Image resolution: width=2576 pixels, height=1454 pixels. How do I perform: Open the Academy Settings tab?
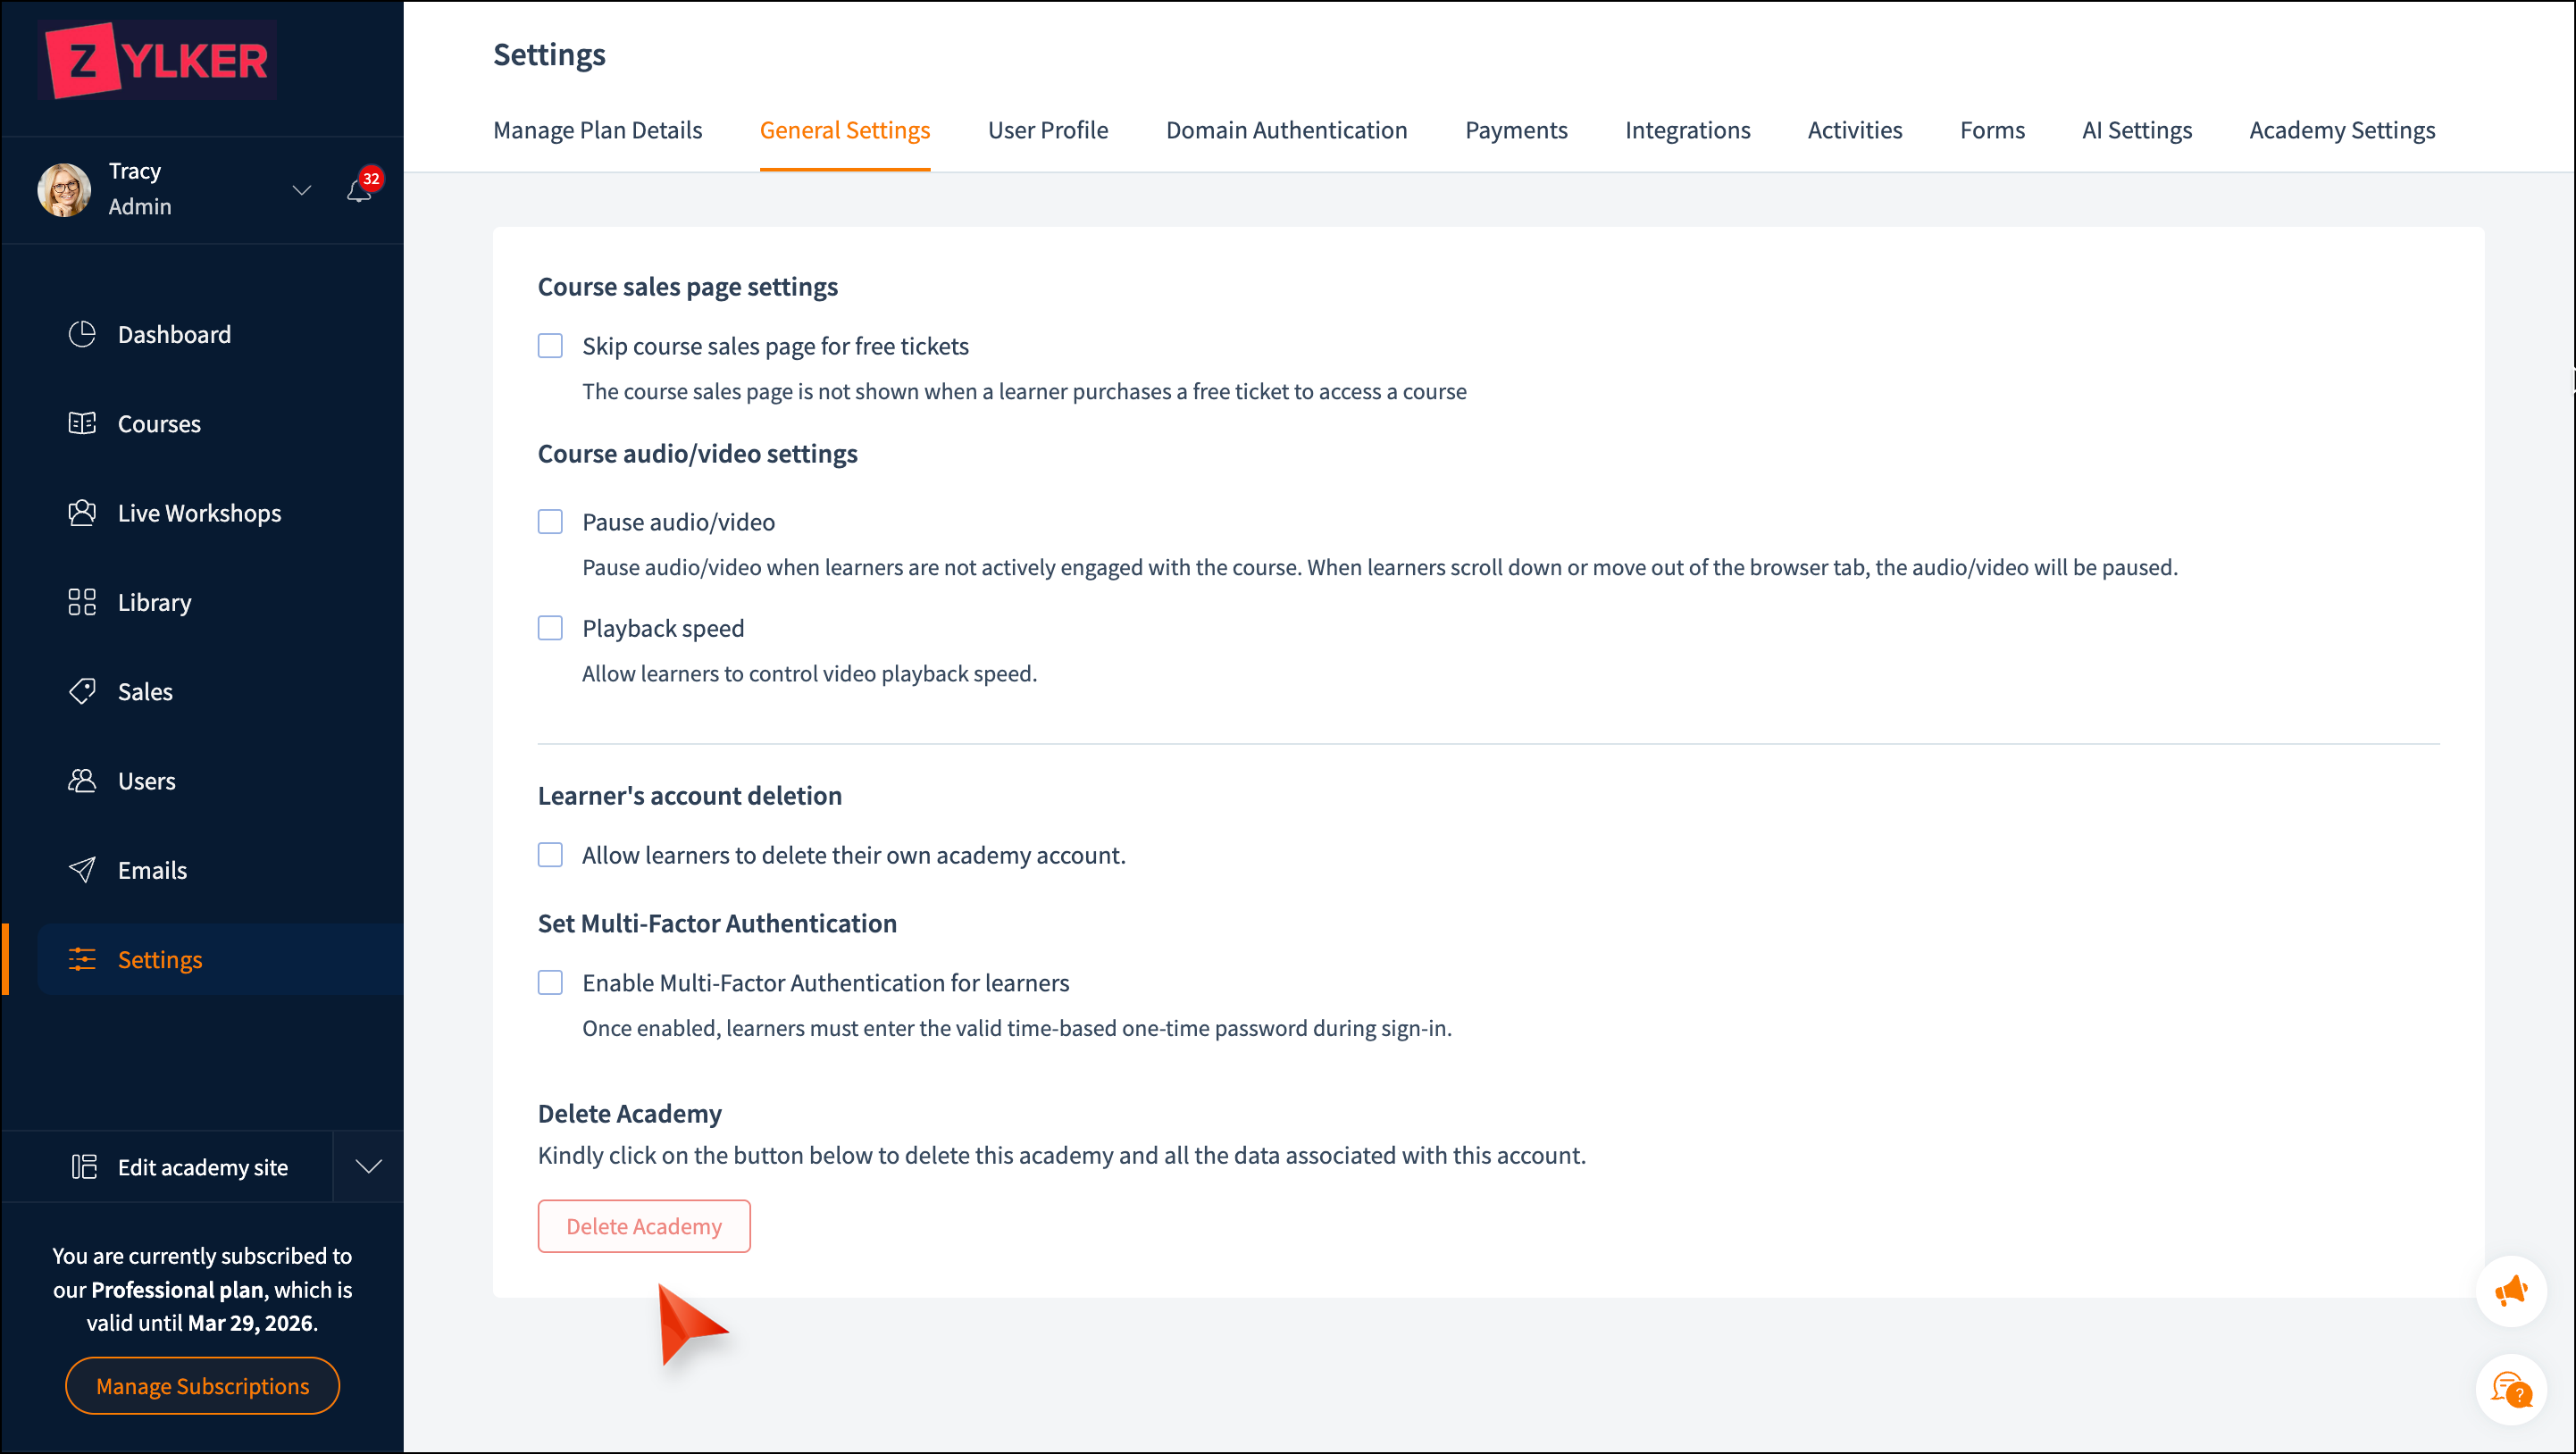(x=2341, y=130)
